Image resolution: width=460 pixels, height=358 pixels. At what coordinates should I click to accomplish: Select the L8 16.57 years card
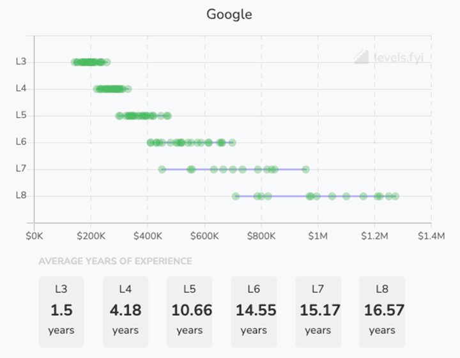click(x=381, y=311)
